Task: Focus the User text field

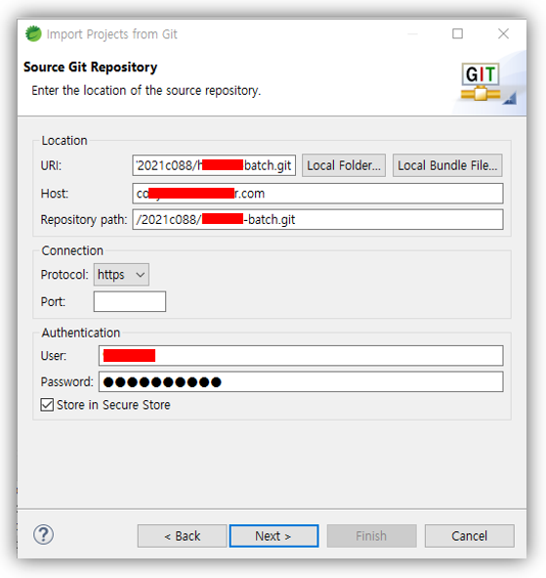Action: point(301,356)
